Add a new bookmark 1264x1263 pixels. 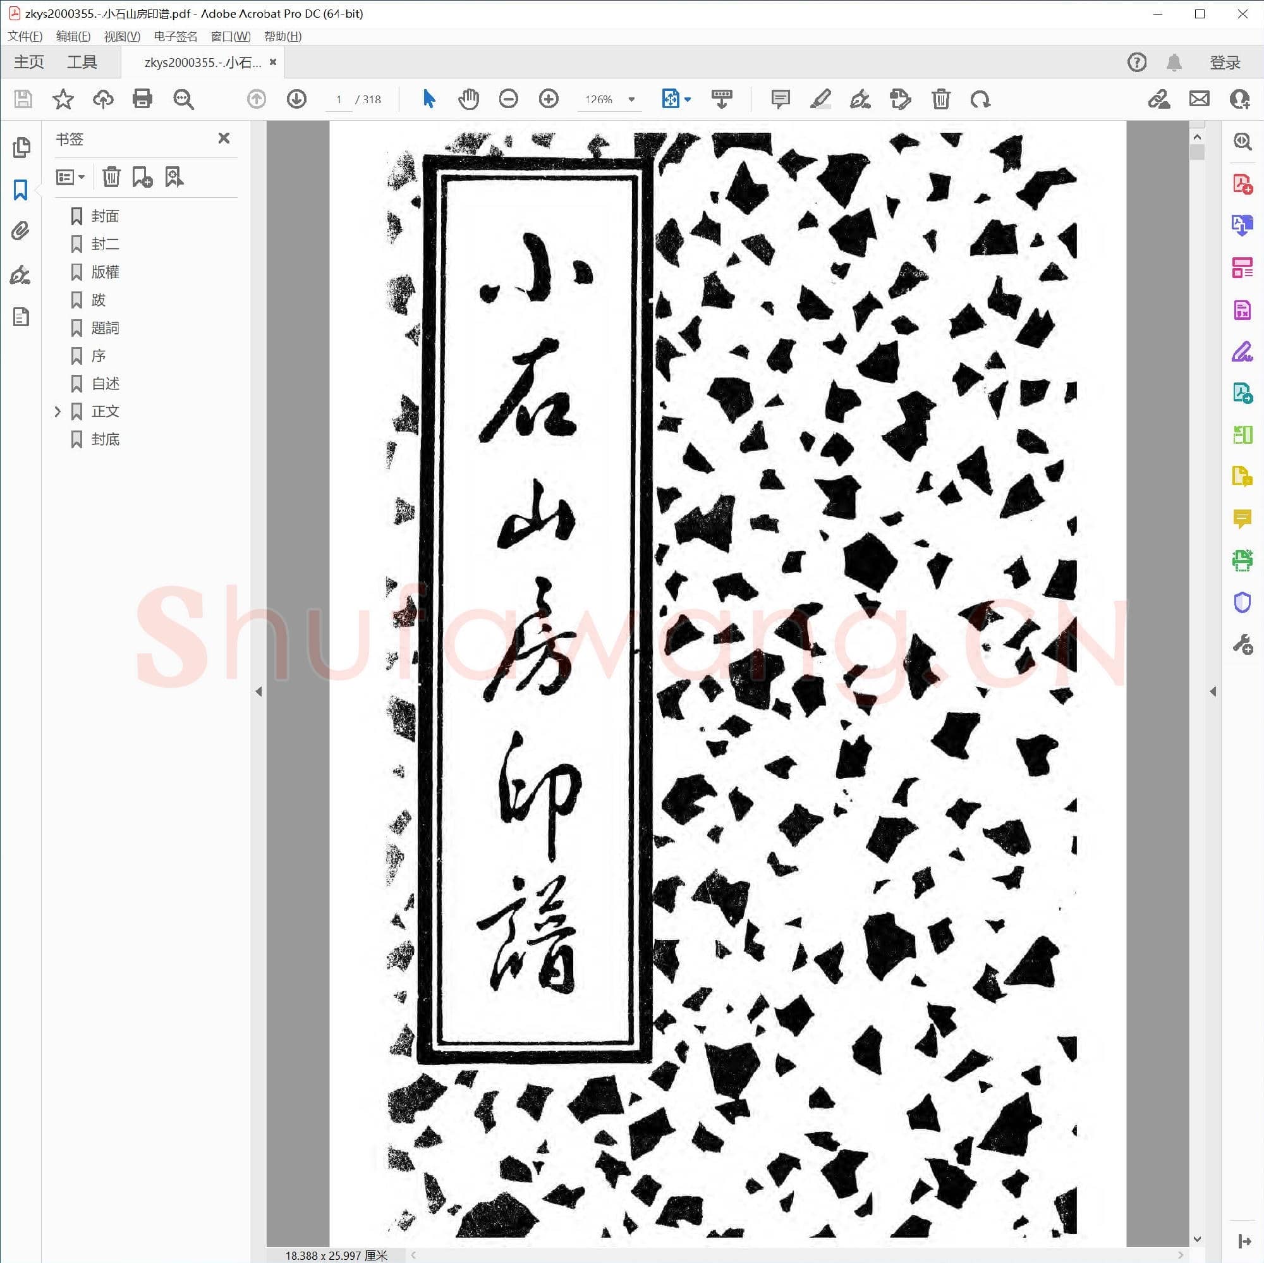(143, 177)
